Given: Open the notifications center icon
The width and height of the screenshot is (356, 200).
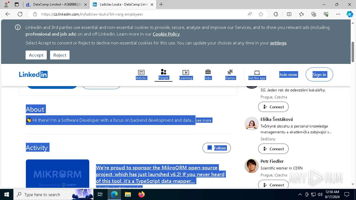Looking at the screenshot, I should [x=347, y=194].
